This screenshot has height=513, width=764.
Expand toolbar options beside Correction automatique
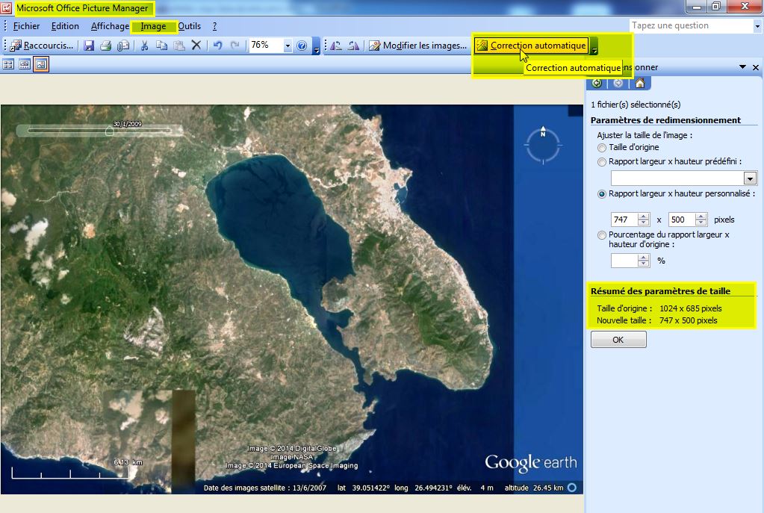point(594,47)
